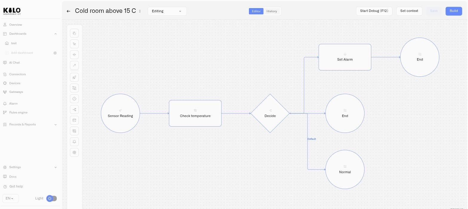Select the hand pan tool
This screenshot has width=468, height=209.
pos(74,33)
